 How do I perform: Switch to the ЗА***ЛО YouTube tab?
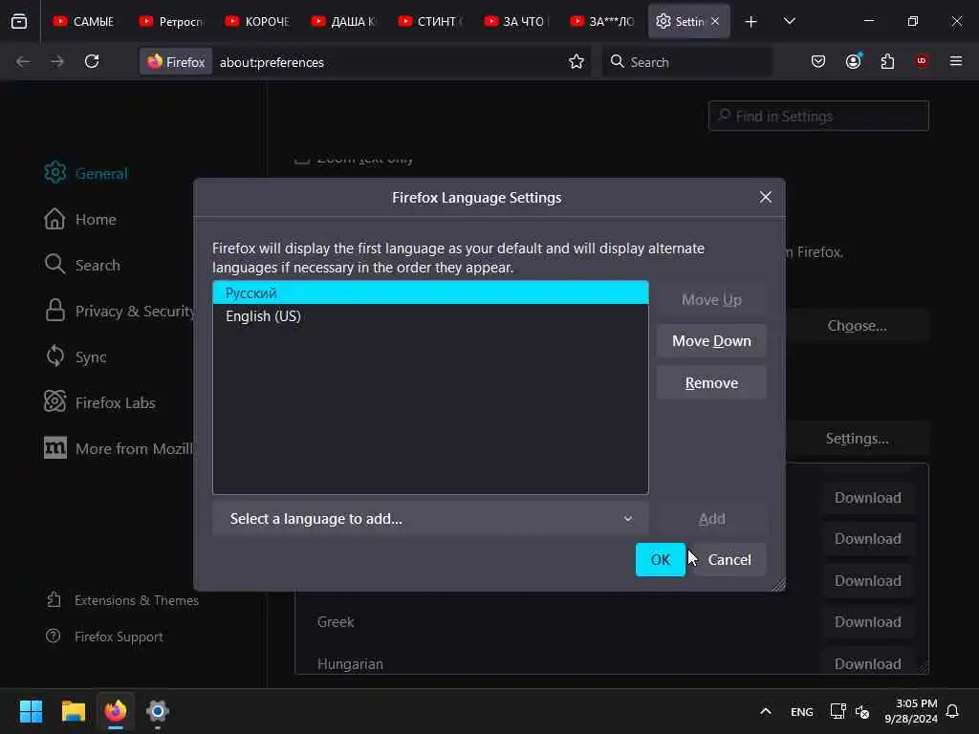[602, 21]
